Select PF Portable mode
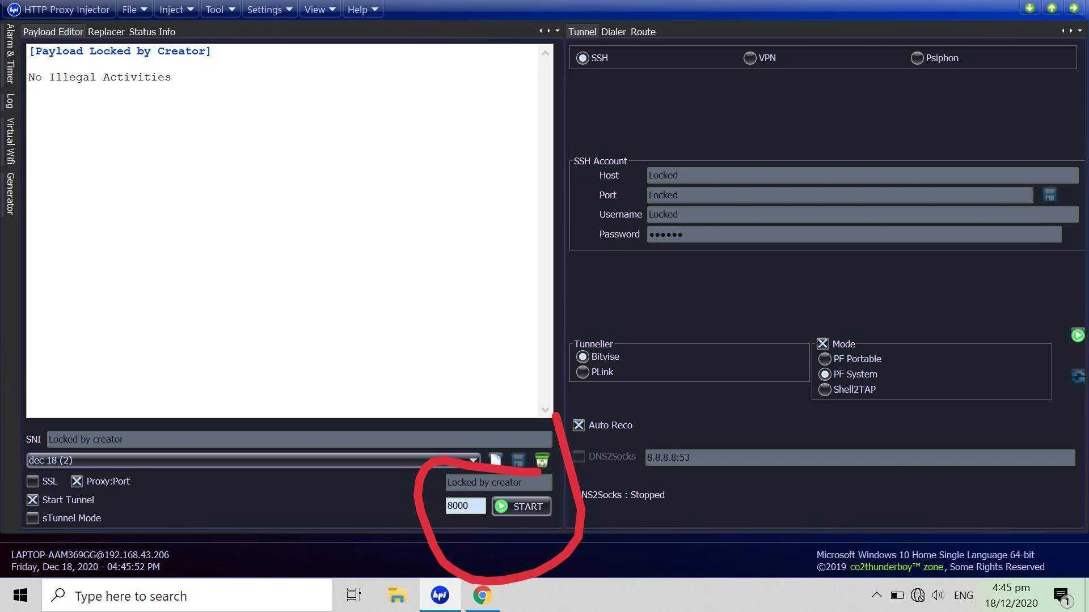Viewport: 1089px width, 612px height. 850,359
